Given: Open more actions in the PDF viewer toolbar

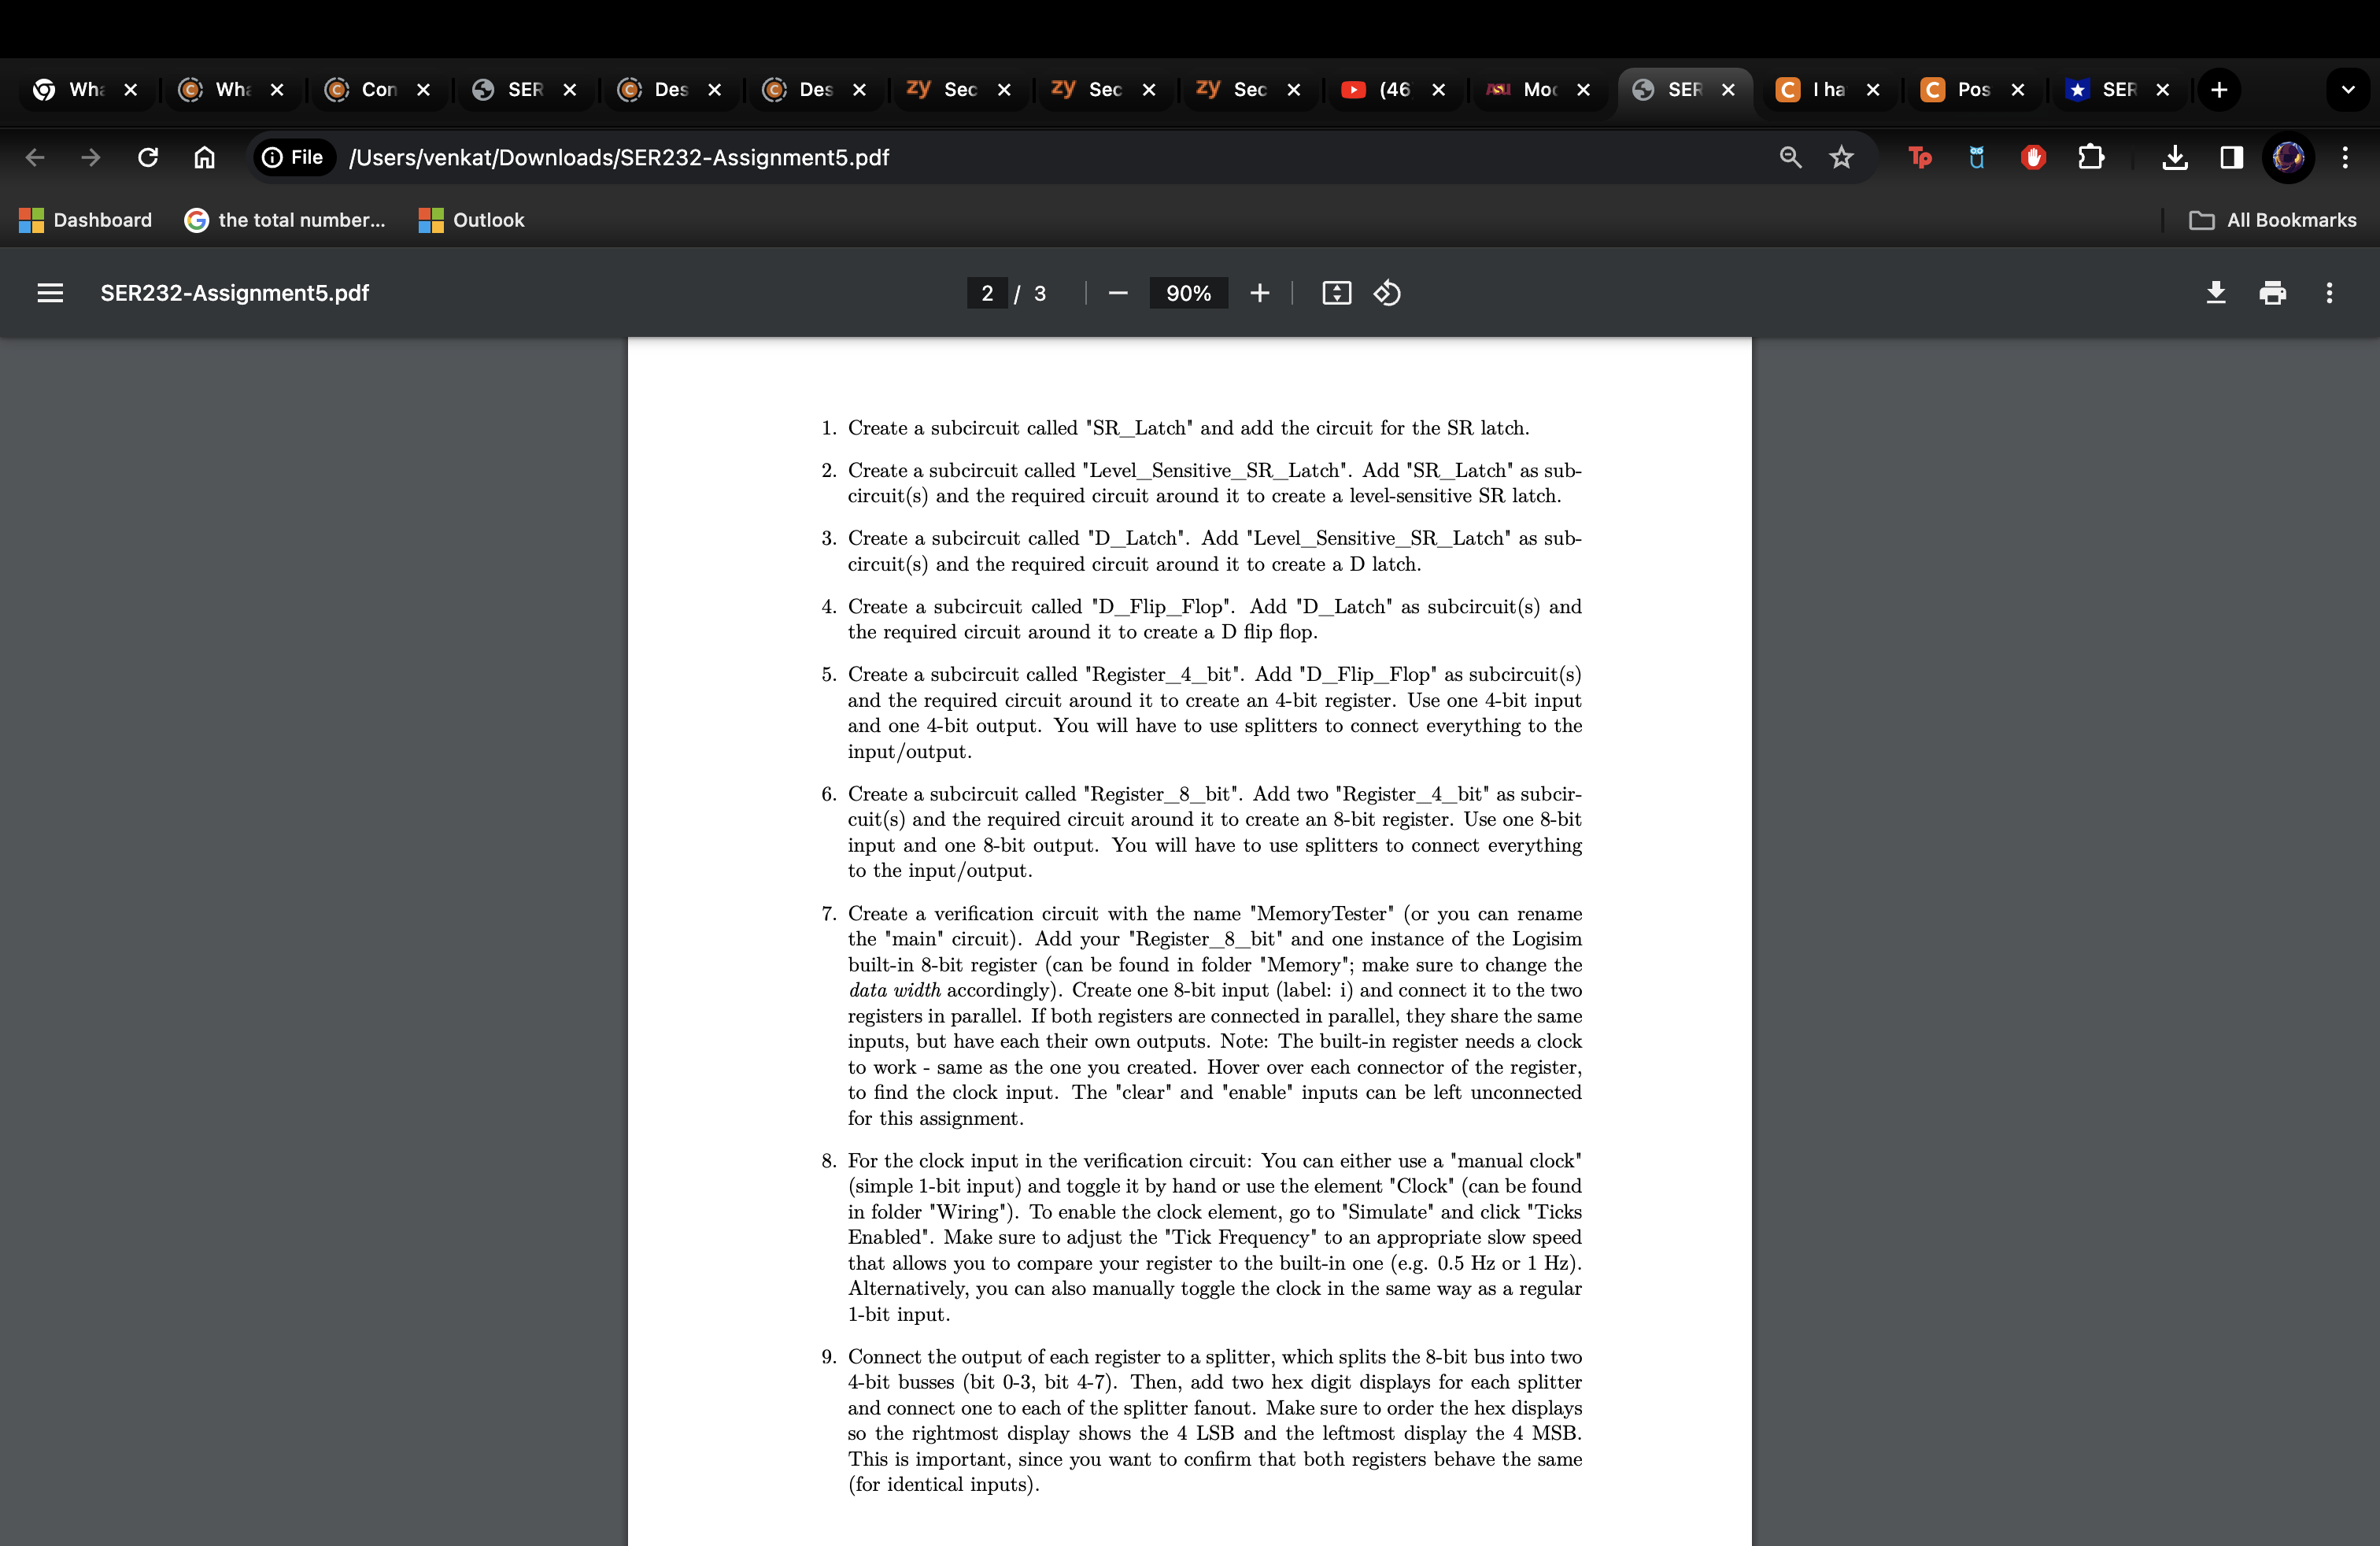Looking at the screenshot, I should coord(2330,293).
